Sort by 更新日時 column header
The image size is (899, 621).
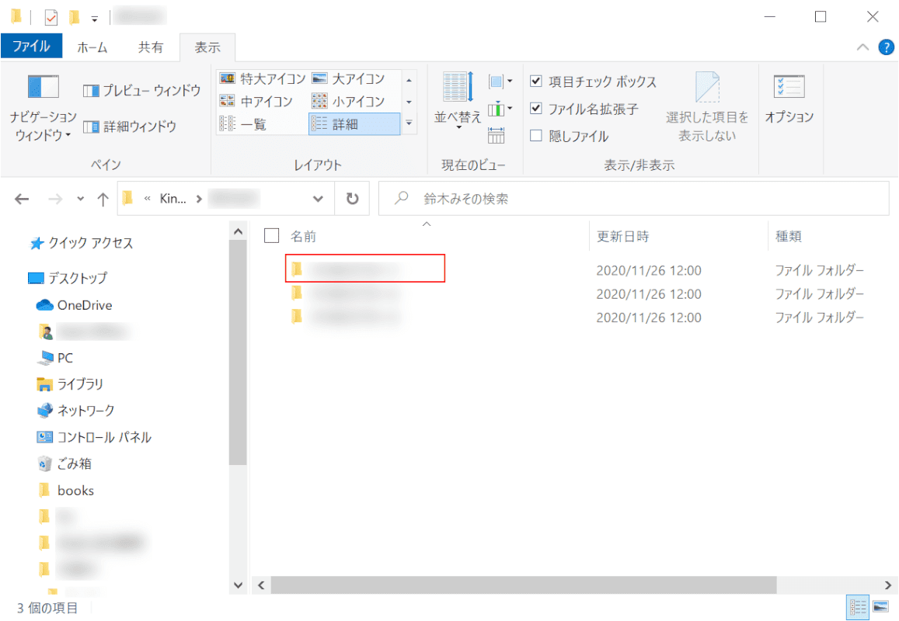(622, 236)
